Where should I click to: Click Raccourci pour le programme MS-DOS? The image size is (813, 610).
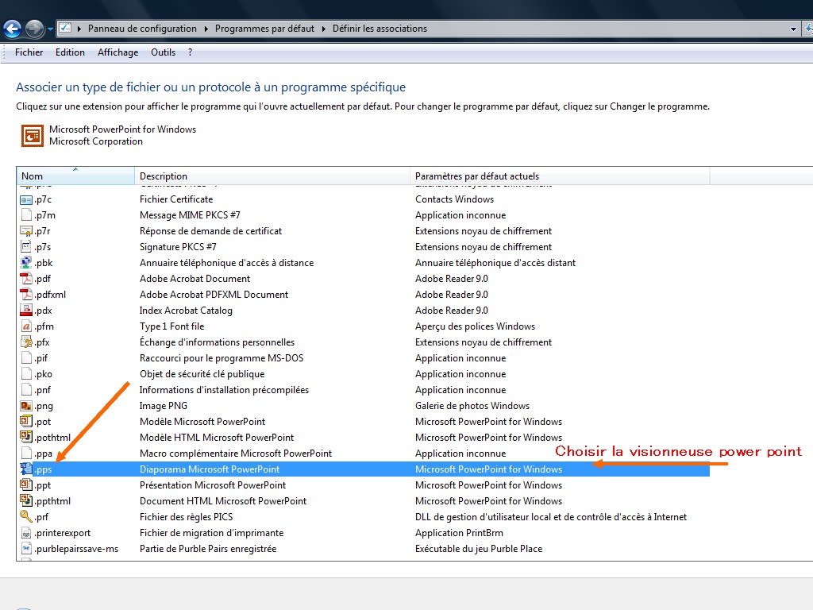click(222, 358)
